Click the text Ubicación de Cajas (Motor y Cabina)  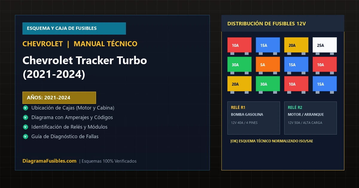pyautogui.click(x=73, y=108)
